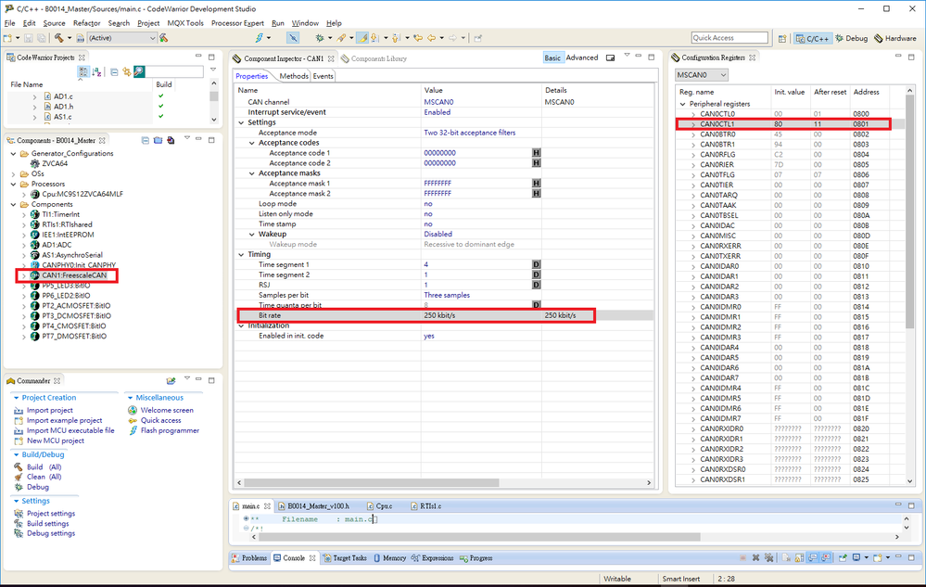
Task: Click New MCU project link
Action: 56,440
